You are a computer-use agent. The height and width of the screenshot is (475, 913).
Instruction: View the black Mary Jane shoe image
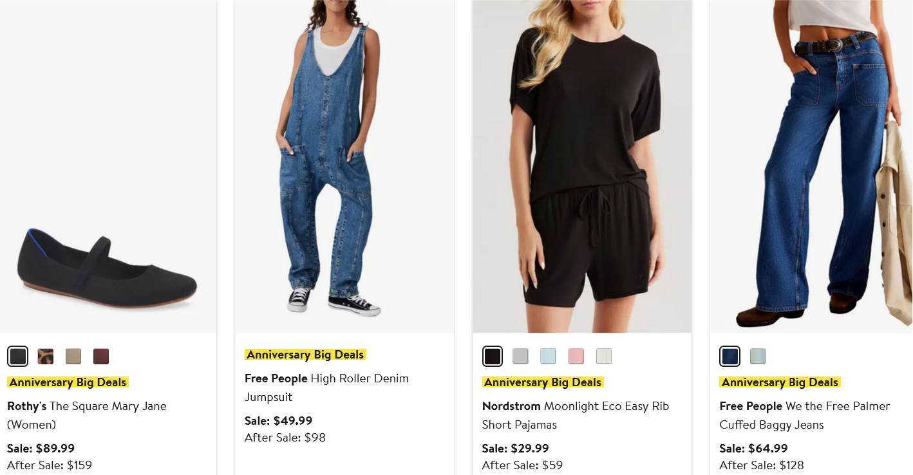pos(108,166)
